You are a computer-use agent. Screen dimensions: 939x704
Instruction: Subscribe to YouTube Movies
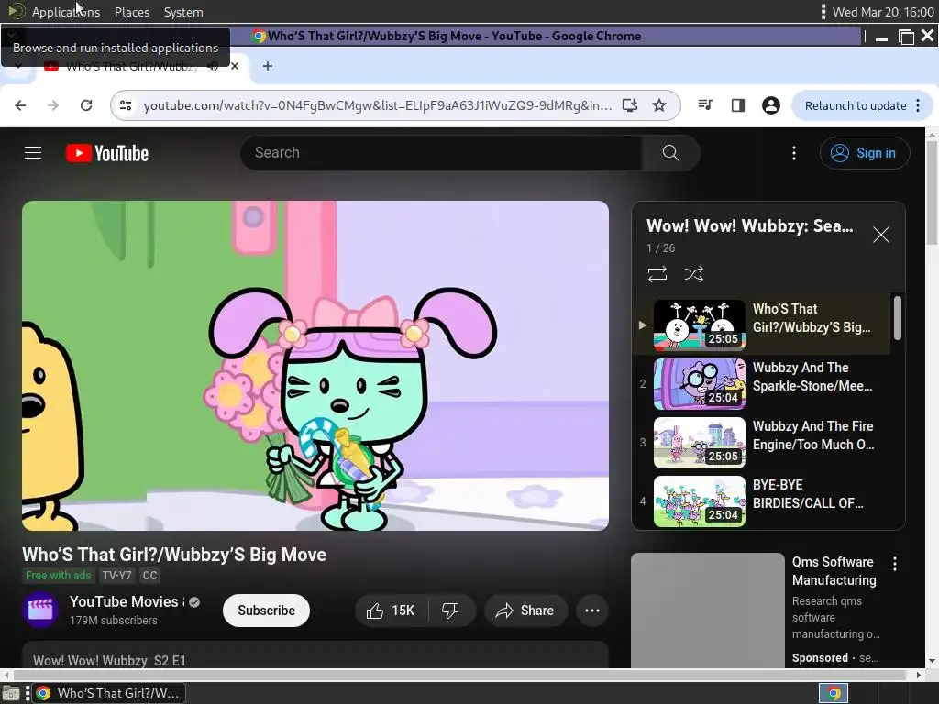pyautogui.click(x=266, y=610)
